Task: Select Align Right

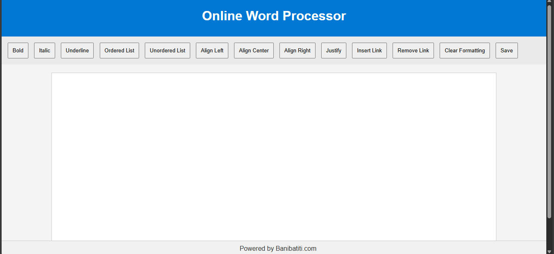Action: click(x=297, y=51)
